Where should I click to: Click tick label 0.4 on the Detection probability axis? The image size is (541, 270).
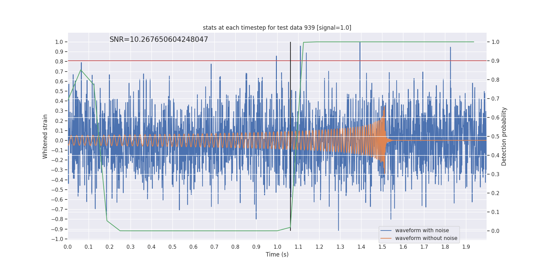tap(495, 156)
